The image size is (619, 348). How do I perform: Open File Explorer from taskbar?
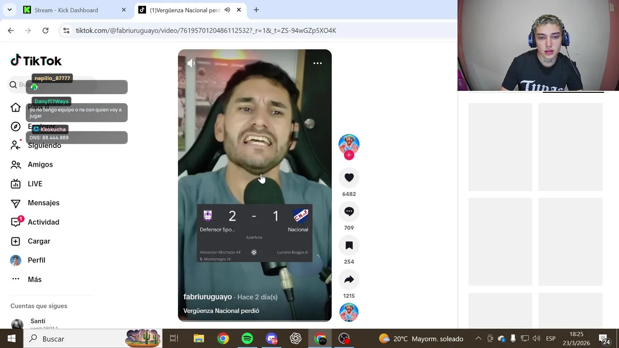click(199, 339)
